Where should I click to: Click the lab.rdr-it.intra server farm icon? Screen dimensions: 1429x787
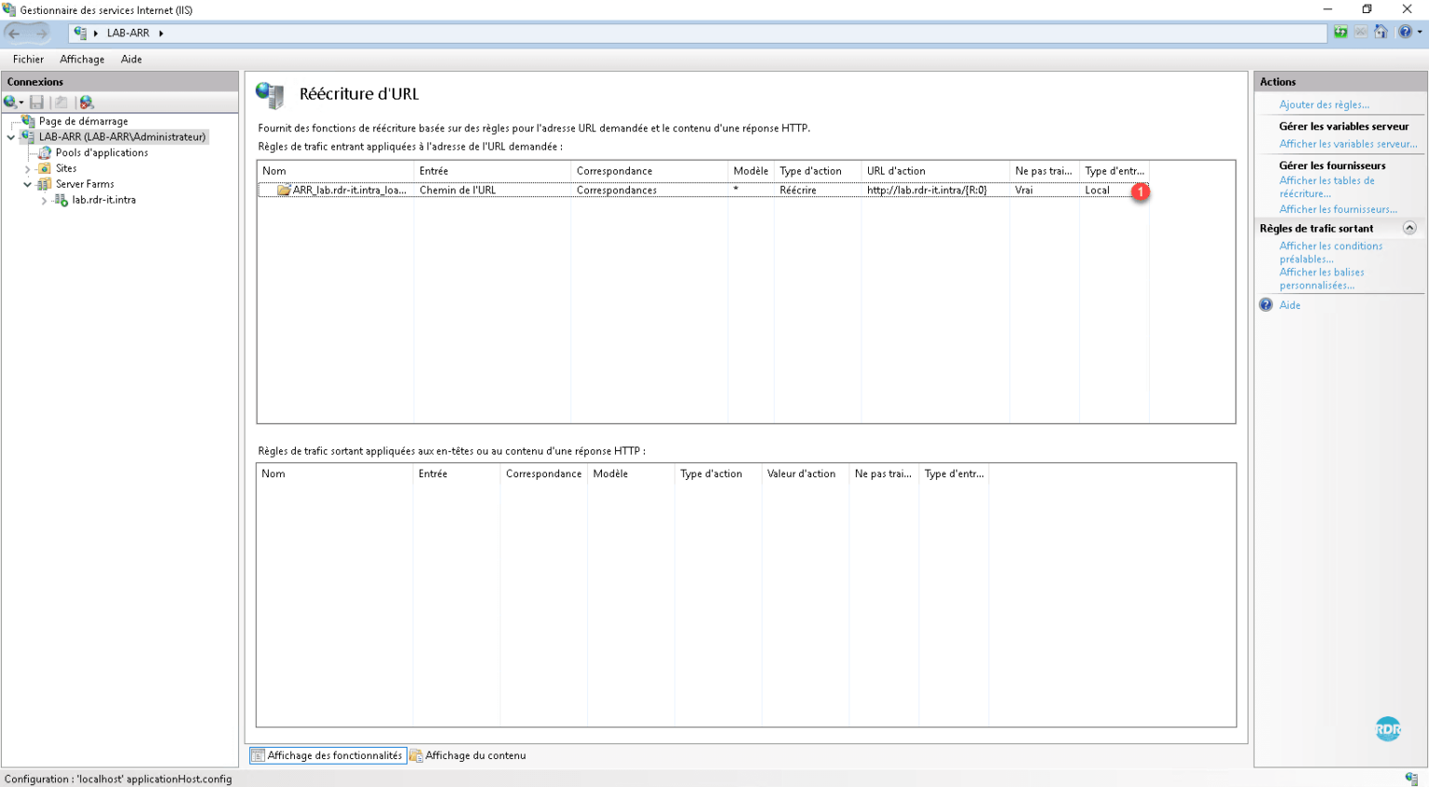(61, 200)
